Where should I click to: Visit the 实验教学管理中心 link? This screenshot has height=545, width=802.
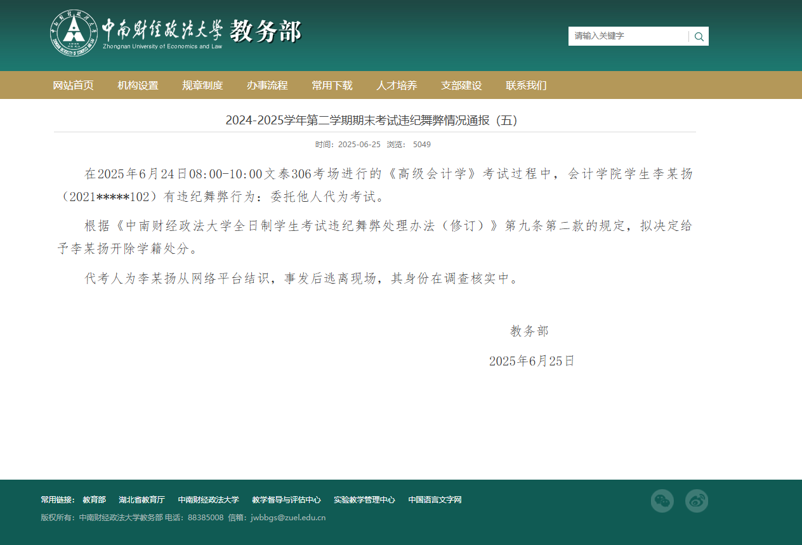[x=365, y=499]
